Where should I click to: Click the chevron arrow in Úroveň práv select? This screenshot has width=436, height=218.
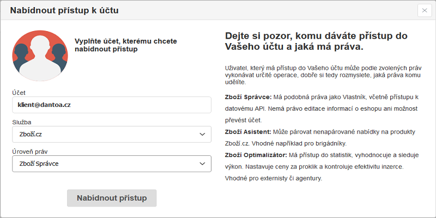202,163
